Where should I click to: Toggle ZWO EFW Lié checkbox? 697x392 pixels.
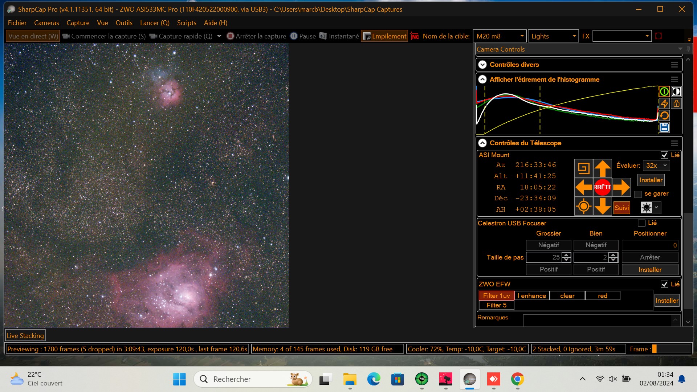pyautogui.click(x=664, y=284)
